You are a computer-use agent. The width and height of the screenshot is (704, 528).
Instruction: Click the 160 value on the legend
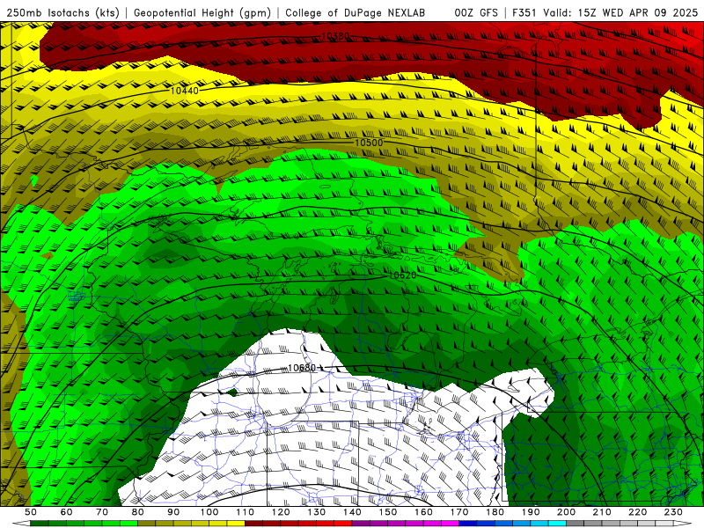point(423,512)
